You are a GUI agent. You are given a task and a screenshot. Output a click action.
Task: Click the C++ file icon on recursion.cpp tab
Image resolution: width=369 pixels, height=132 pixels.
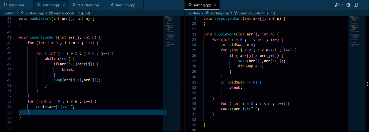pos(74,5)
